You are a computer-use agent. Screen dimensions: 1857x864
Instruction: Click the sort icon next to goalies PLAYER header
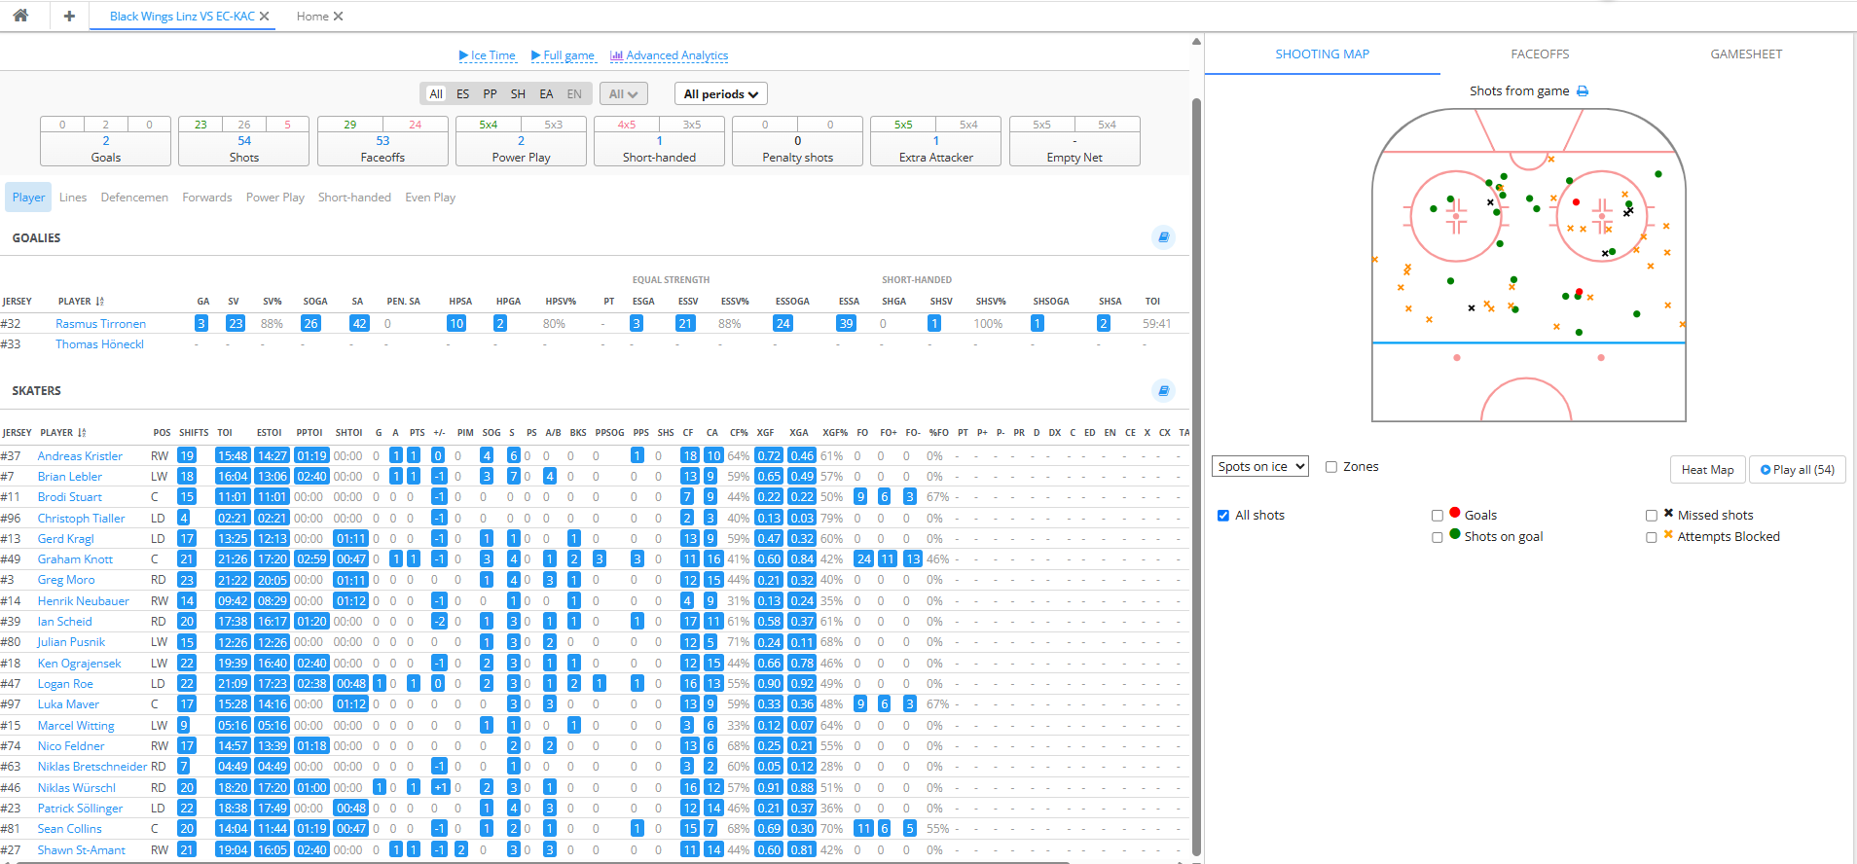[100, 302]
